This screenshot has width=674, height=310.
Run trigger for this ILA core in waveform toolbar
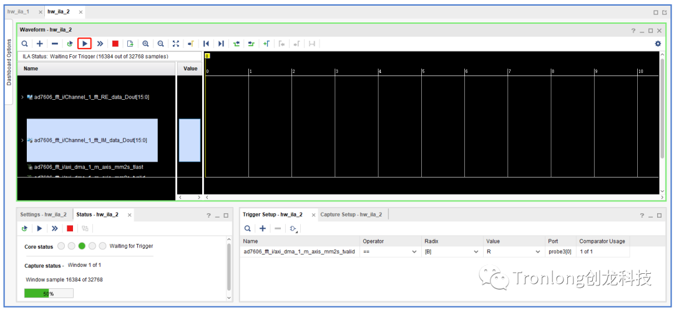click(85, 44)
